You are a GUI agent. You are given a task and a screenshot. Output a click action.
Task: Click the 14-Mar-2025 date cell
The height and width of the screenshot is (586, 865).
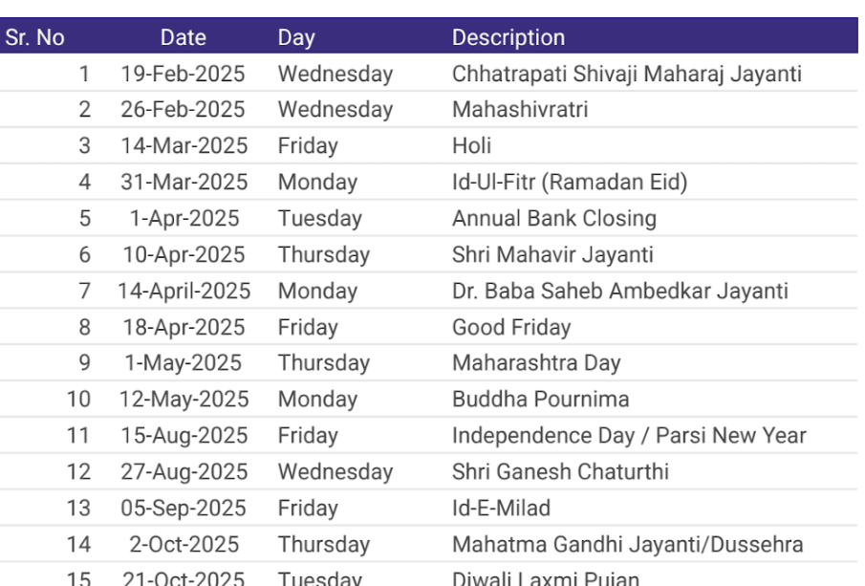pos(184,146)
